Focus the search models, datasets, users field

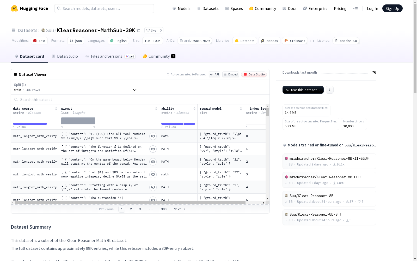pos(104,8)
